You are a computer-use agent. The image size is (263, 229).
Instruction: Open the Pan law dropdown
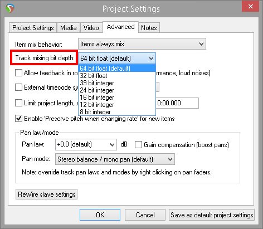pyautogui.click(x=86, y=144)
